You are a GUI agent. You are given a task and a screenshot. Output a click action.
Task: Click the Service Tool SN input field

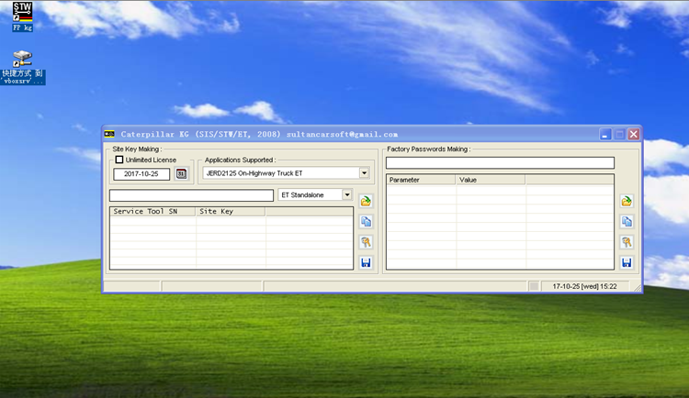[192, 195]
